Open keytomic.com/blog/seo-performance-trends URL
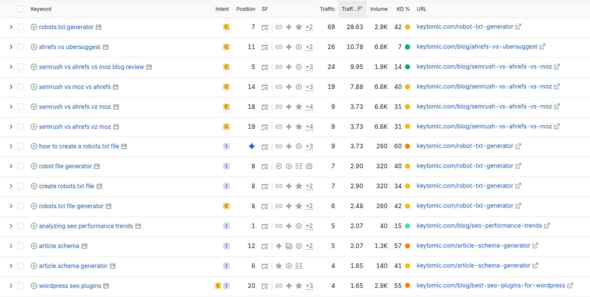 coord(479,226)
